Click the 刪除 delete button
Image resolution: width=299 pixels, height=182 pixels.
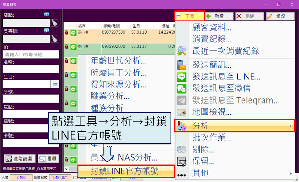pos(249,16)
